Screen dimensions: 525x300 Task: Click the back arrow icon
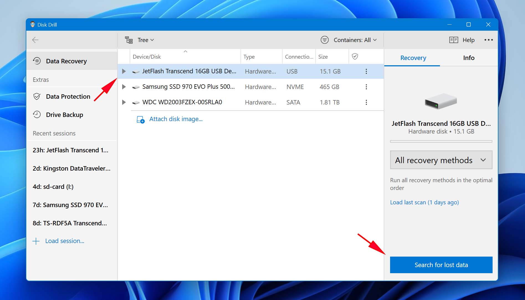[35, 40]
